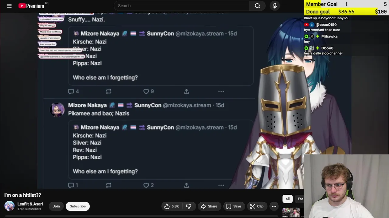Join the Leaflit & Asari channel
The width and height of the screenshot is (389, 218).
(x=56, y=206)
